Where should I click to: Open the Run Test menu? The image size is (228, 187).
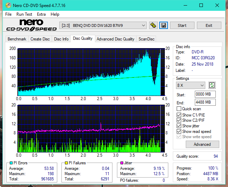[24, 14]
